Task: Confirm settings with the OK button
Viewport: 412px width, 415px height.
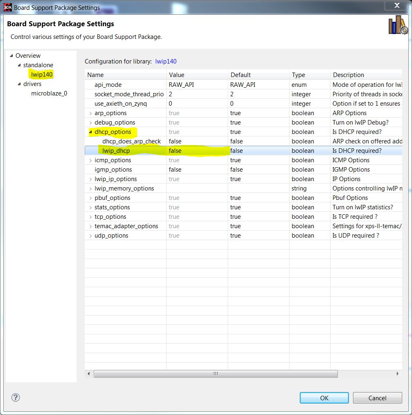Action: (x=324, y=398)
